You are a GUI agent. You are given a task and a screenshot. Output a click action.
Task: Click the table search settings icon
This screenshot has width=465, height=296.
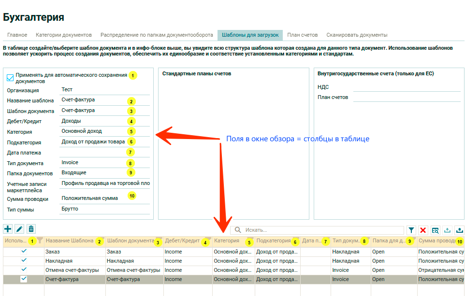coord(436,230)
